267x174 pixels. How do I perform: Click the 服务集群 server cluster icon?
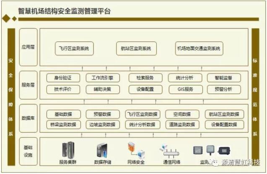(68, 151)
